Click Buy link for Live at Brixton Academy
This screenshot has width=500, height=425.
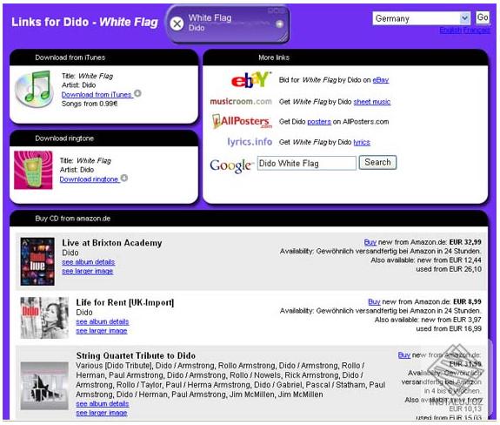pyautogui.click(x=370, y=242)
